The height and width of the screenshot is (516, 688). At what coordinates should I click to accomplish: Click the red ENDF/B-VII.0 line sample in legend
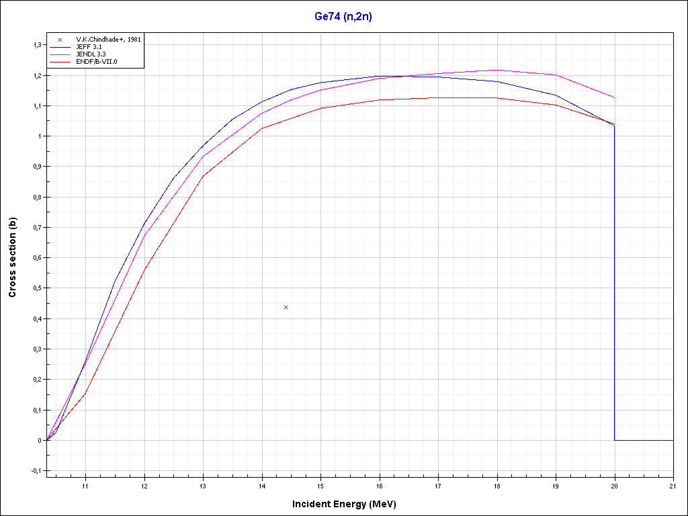click(x=60, y=62)
